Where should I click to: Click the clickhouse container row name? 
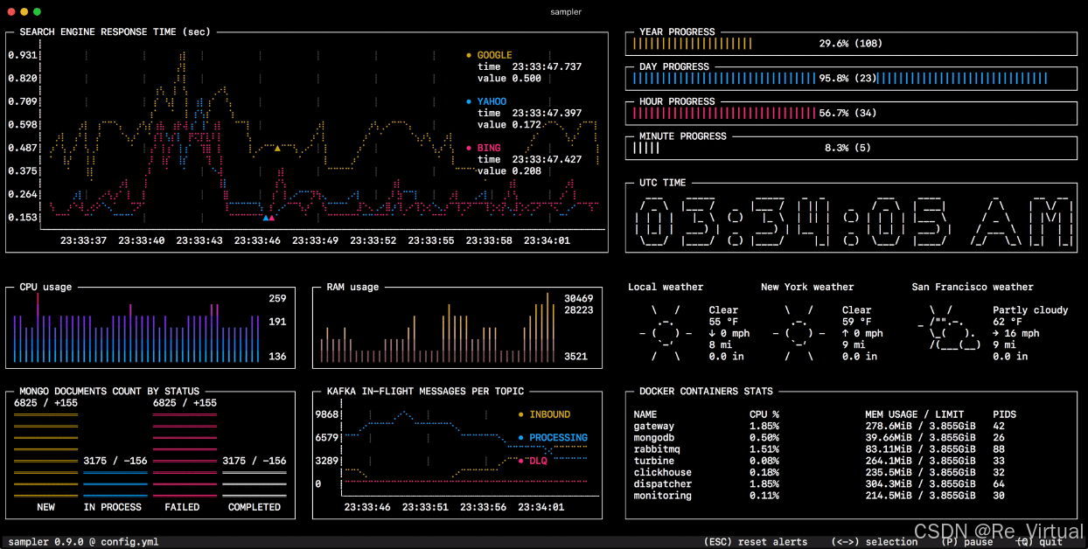click(663, 472)
